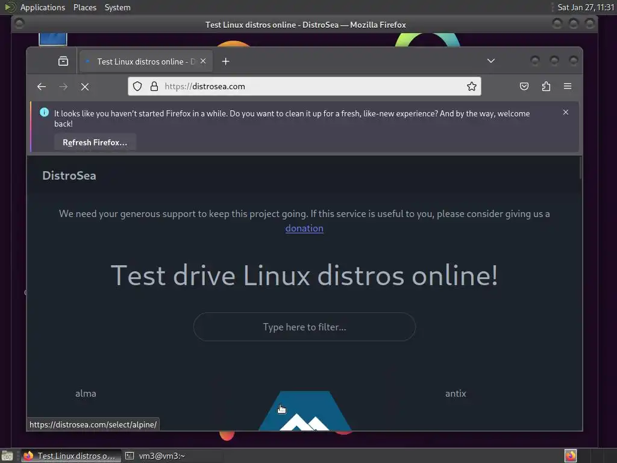Dismiss the Firefox refresh notification bar

(565, 112)
